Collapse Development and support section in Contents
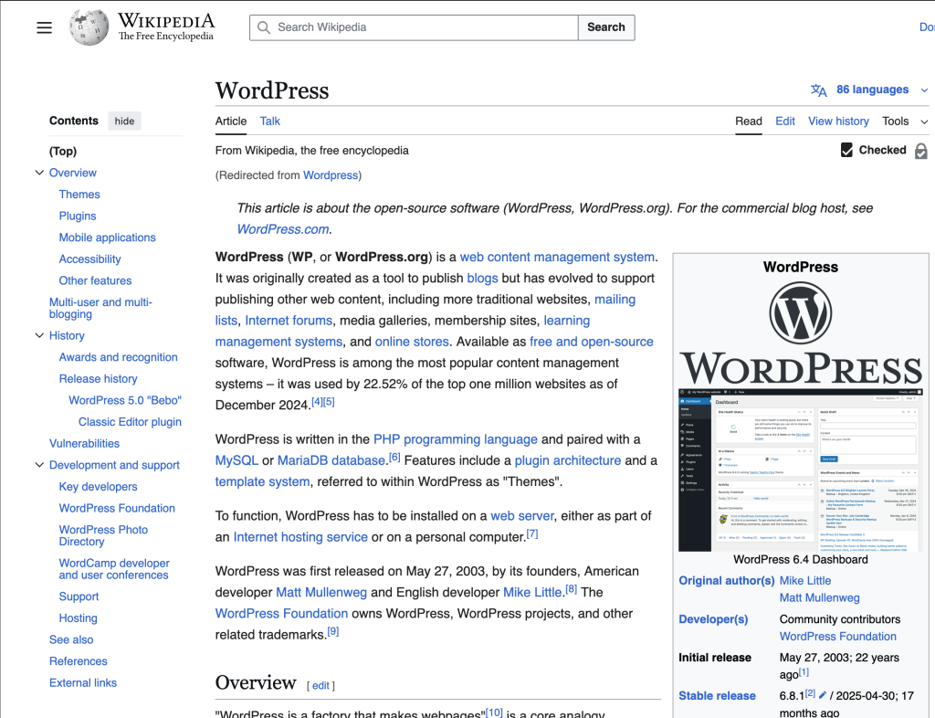 click(39, 465)
